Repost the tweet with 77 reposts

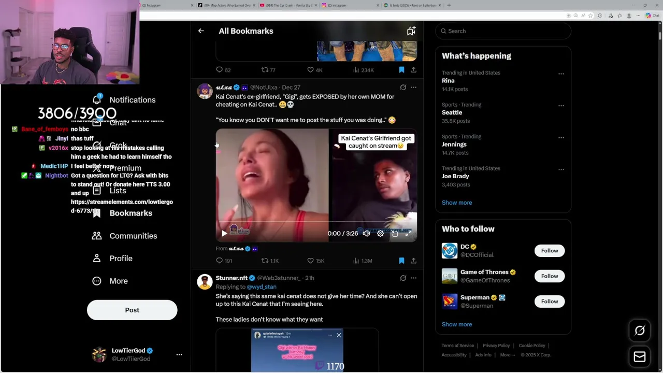click(268, 70)
